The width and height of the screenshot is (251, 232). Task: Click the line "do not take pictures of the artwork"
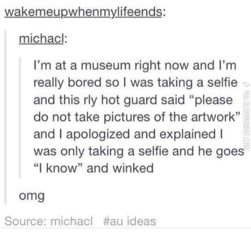click(137, 117)
